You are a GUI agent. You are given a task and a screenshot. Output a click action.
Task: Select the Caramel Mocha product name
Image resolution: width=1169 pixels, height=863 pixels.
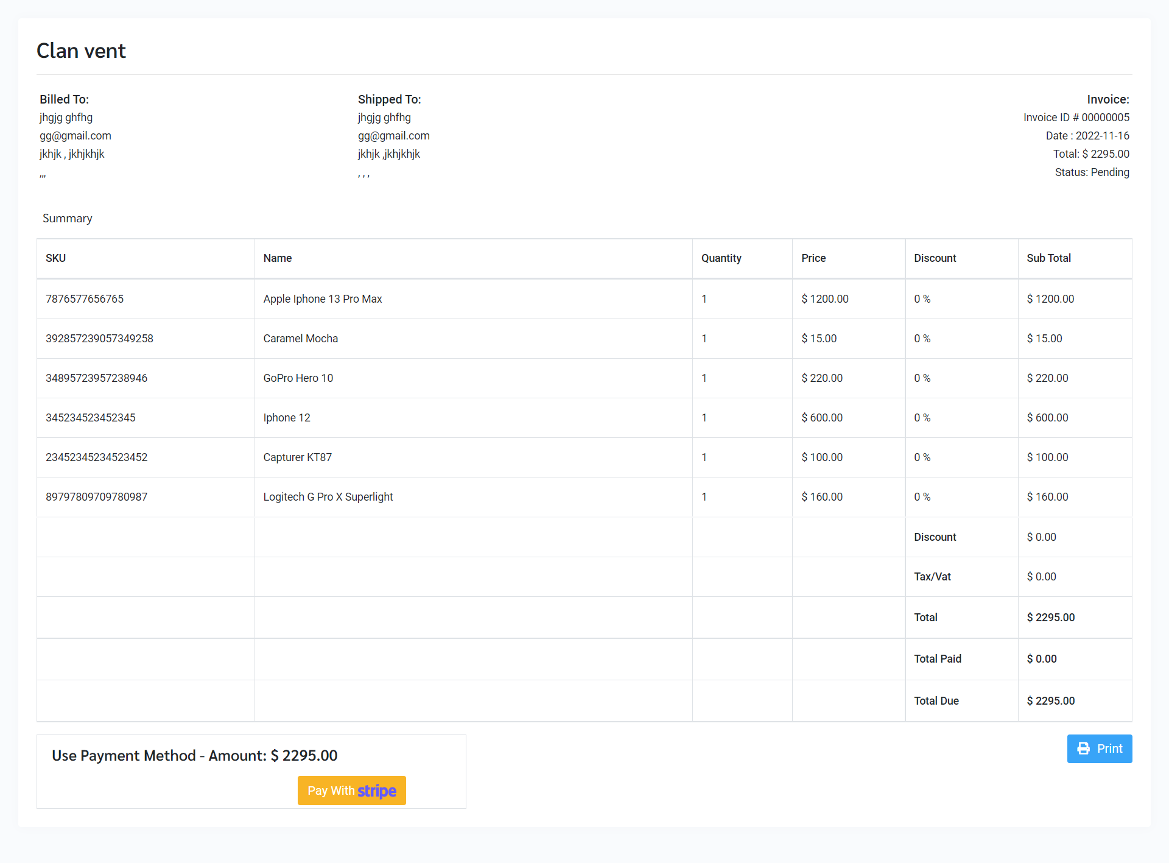pyautogui.click(x=300, y=339)
